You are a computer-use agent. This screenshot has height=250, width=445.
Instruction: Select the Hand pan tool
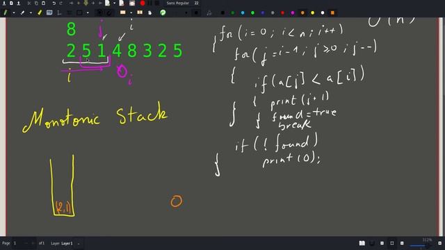(x=150, y=12)
